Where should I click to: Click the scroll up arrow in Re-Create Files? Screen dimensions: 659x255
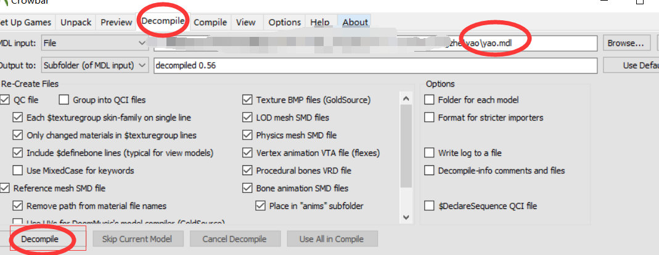pyautogui.click(x=406, y=99)
